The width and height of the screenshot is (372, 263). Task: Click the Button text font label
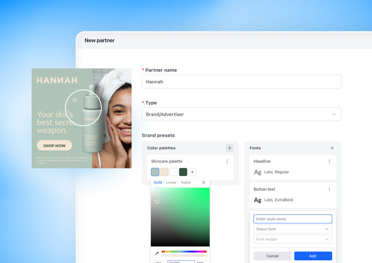(264, 189)
